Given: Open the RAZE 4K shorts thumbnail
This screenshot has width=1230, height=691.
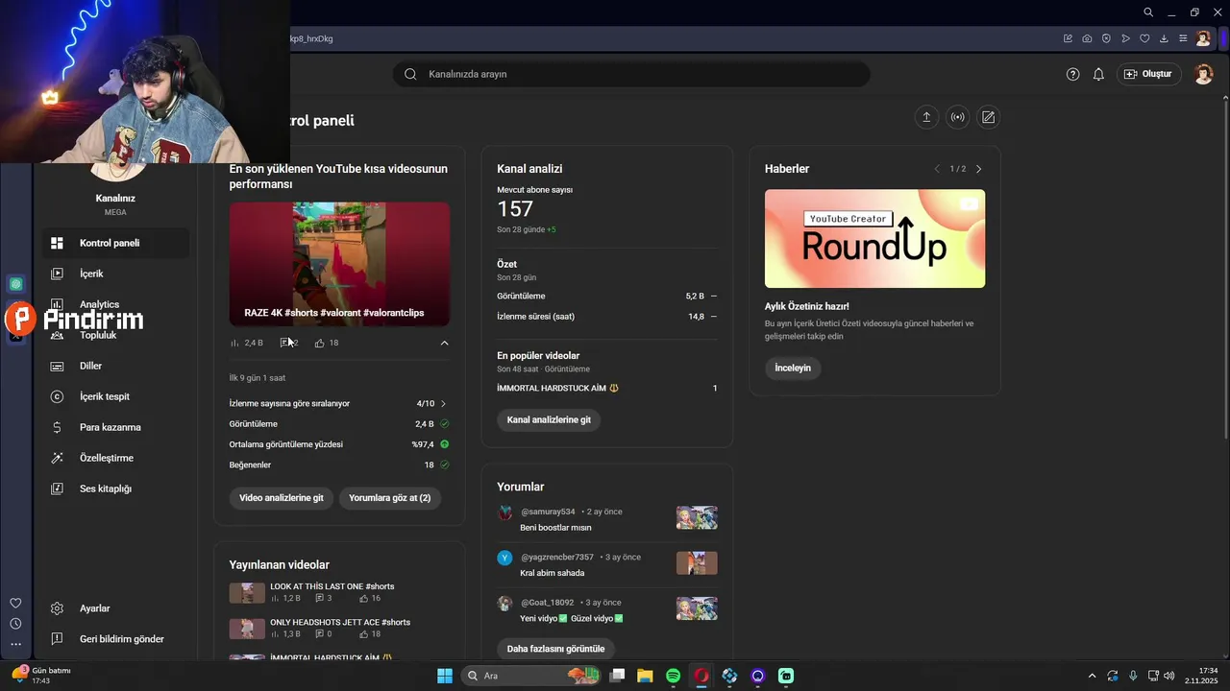Looking at the screenshot, I should pos(339,264).
